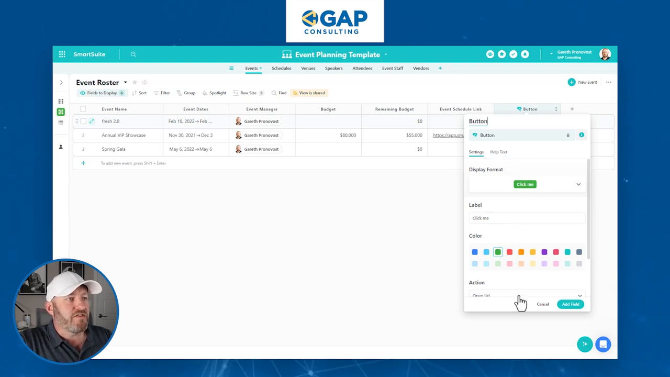Open the Sort options

click(139, 93)
